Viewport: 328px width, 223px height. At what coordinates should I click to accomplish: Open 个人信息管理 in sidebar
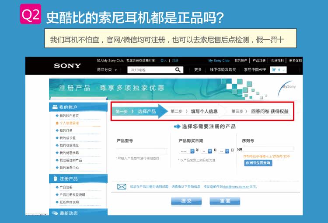69,123
